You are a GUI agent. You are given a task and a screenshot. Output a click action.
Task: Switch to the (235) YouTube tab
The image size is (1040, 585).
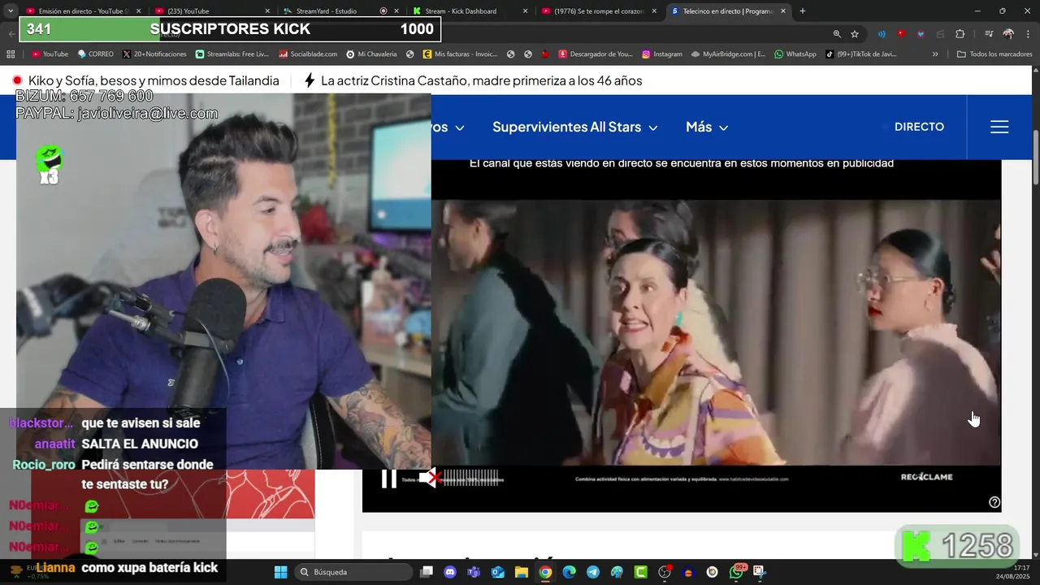coord(211,11)
